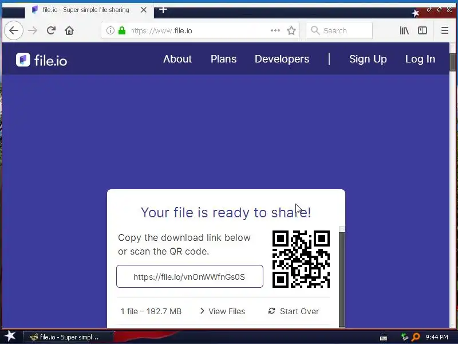Expand View Files list
The image size is (458, 344).
223,311
